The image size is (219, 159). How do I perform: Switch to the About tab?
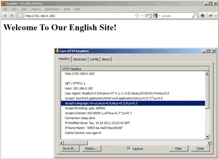tap(106, 59)
